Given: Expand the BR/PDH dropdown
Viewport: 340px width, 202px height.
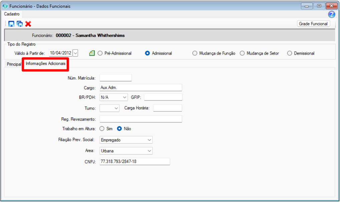Looking at the screenshot, I should [124, 97].
